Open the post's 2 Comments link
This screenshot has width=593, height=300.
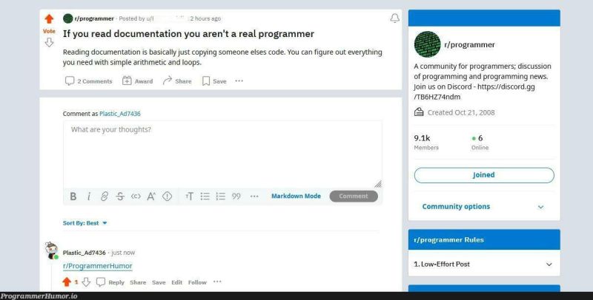[88, 81]
